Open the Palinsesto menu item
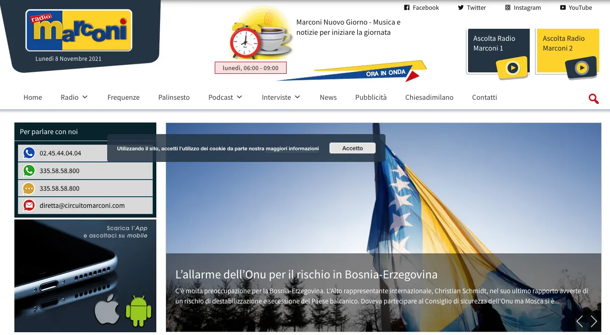Image resolution: width=610 pixels, height=335 pixels. click(x=174, y=97)
